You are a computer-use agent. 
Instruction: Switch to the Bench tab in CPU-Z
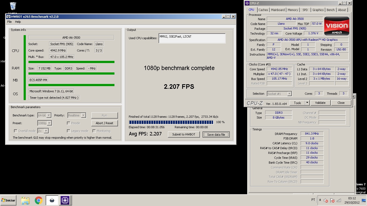pyautogui.click(x=330, y=10)
